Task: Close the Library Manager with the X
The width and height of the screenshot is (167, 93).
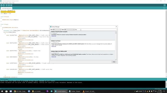Action: 116,27
